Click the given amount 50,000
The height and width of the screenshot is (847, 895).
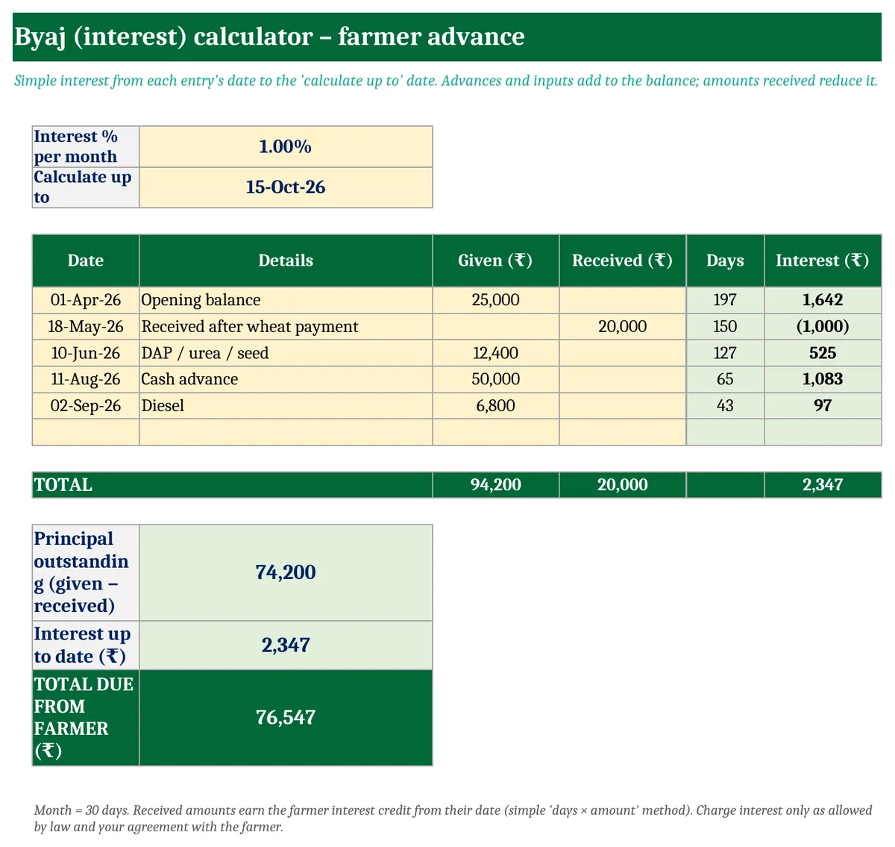(x=496, y=379)
